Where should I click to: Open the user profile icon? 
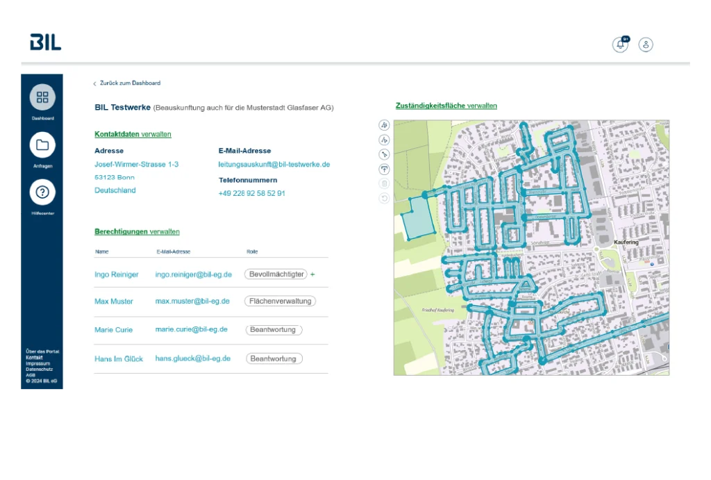[x=646, y=45]
